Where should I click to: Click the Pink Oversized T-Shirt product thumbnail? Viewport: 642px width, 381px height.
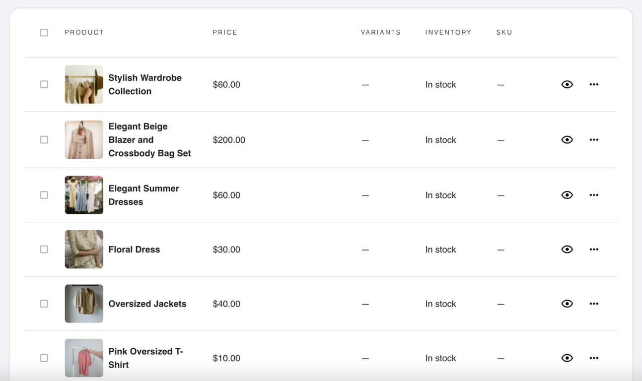click(83, 358)
